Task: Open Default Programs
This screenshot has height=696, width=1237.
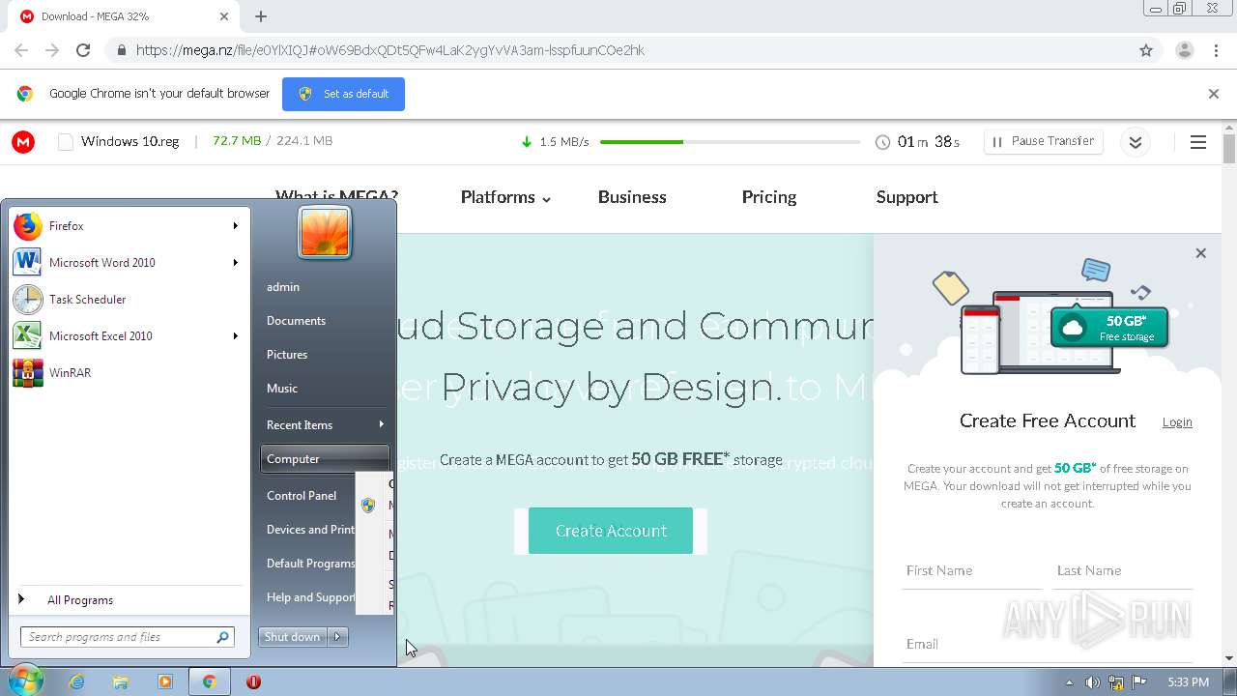Action: pos(307,564)
